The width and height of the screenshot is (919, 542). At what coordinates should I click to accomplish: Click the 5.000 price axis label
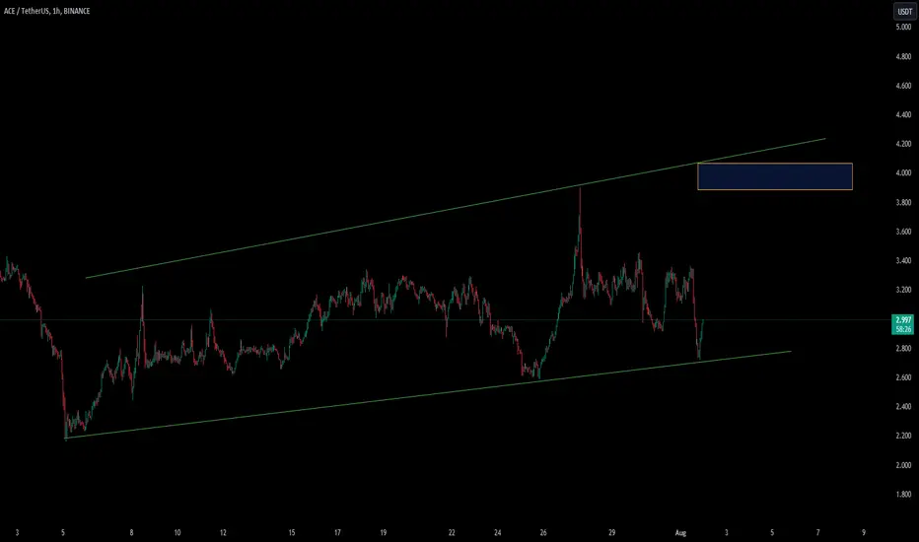coord(903,27)
